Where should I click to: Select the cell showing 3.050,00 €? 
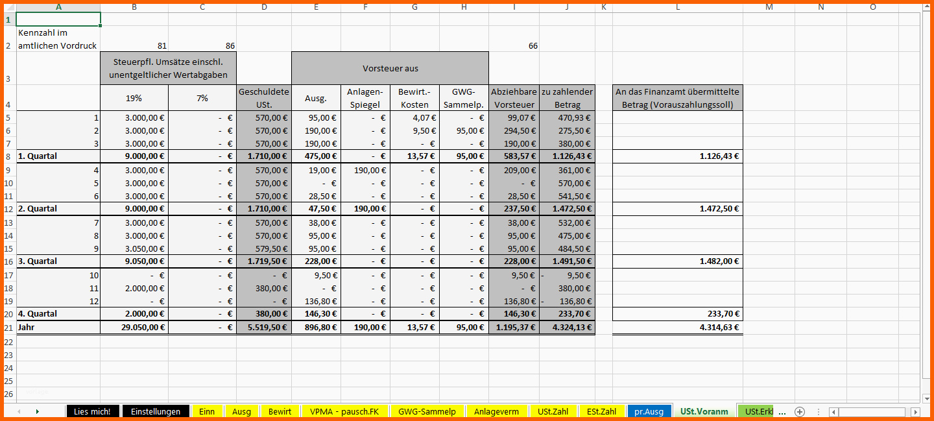pyautogui.click(x=134, y=248)
